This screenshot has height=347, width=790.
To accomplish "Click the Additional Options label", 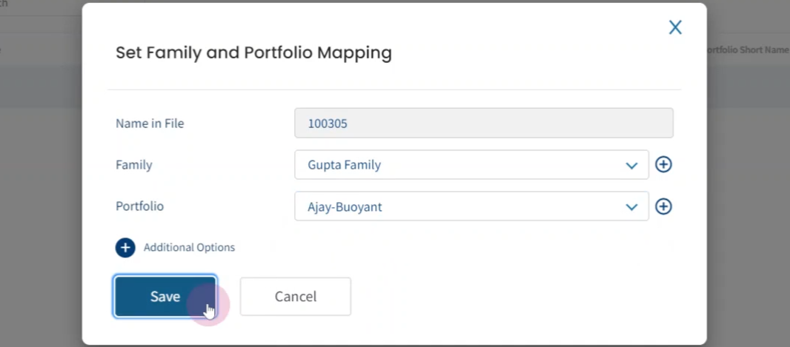I will click(189, 247).
